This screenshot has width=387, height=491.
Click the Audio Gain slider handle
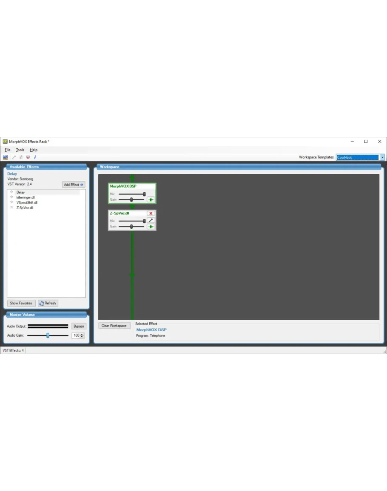48,335
